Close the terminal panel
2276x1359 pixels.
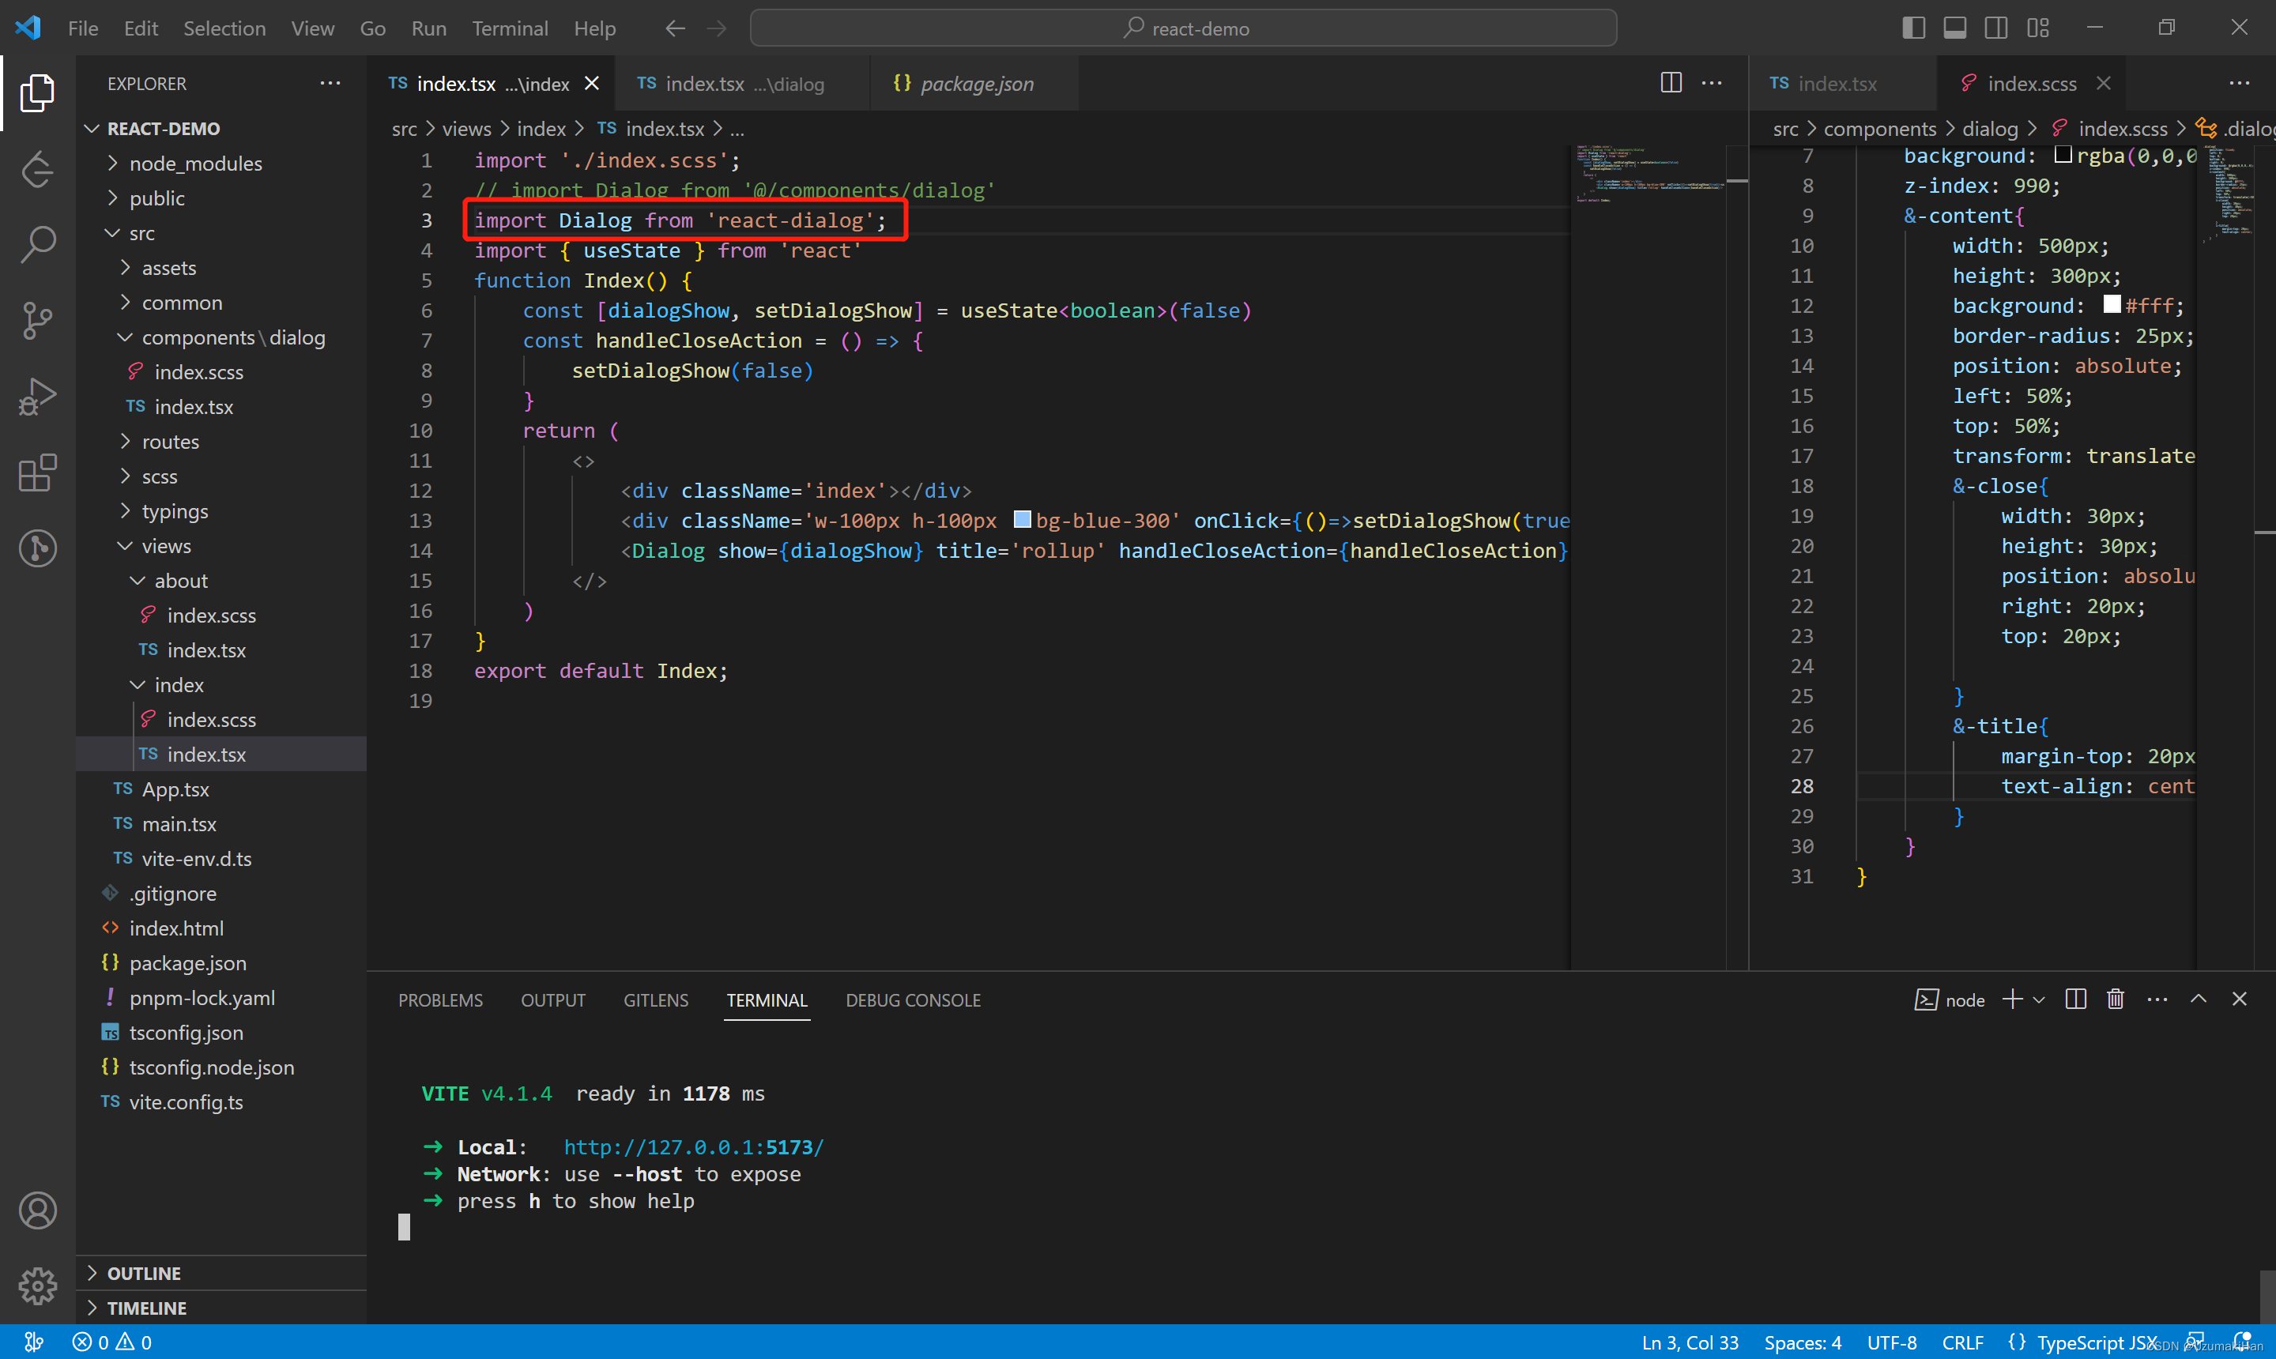click(2238, 999)
